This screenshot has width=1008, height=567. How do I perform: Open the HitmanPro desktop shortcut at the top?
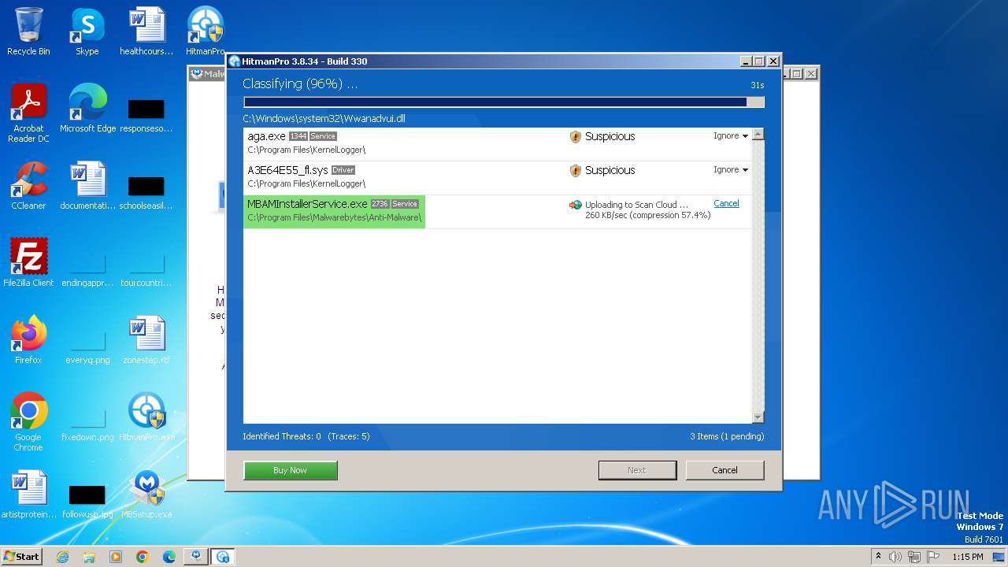point(206,31)
